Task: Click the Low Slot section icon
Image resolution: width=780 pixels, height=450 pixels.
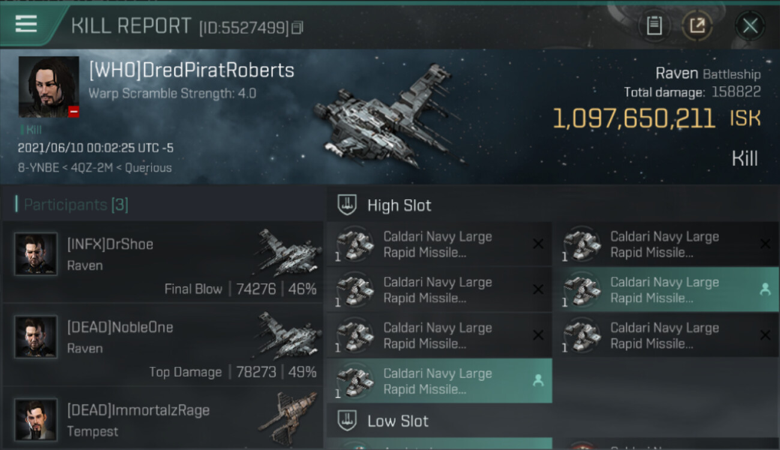Action: click(x=347, y=421)
